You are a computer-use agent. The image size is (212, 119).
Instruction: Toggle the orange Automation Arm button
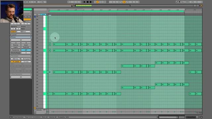(97, 2)
